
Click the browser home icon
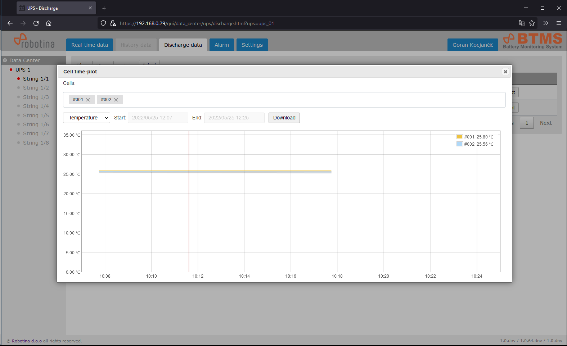pyautogui.click(x=49, y=23)
